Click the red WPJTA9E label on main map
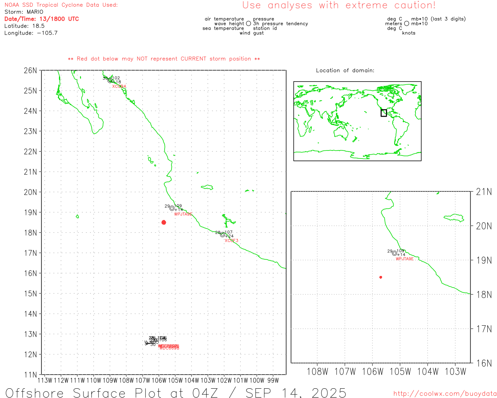Screen dimensions: 497x398 click(183, 214)
